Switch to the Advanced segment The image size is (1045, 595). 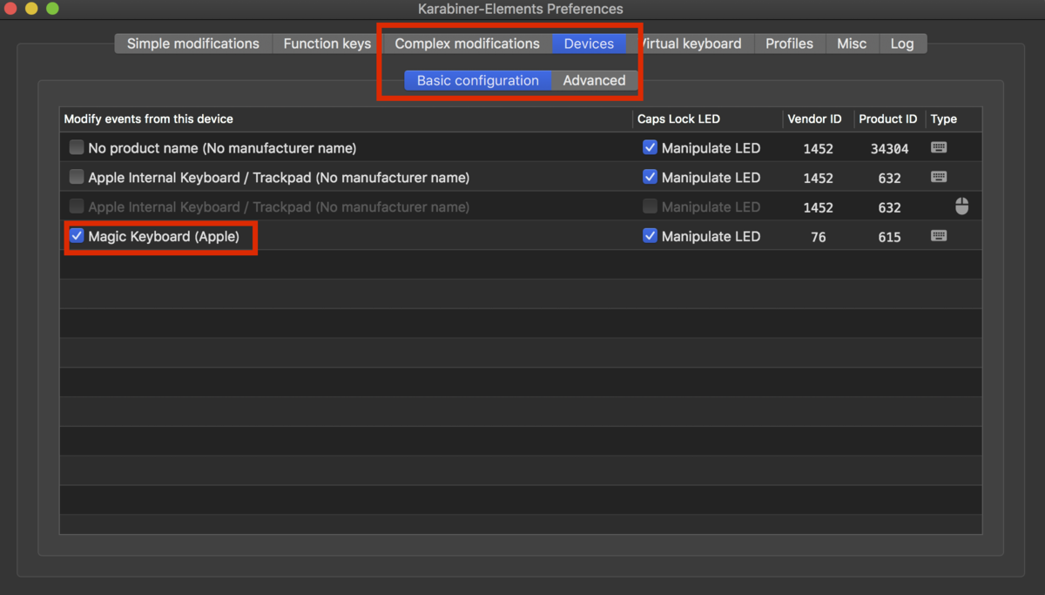point(594,80)
